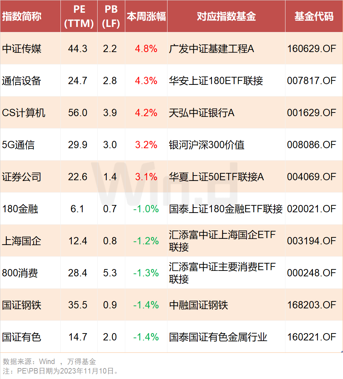This screenshot has height=379, width=343.
Task: Click fund name 国泰国证有色金属行业
Action: (x=218, y=337)
